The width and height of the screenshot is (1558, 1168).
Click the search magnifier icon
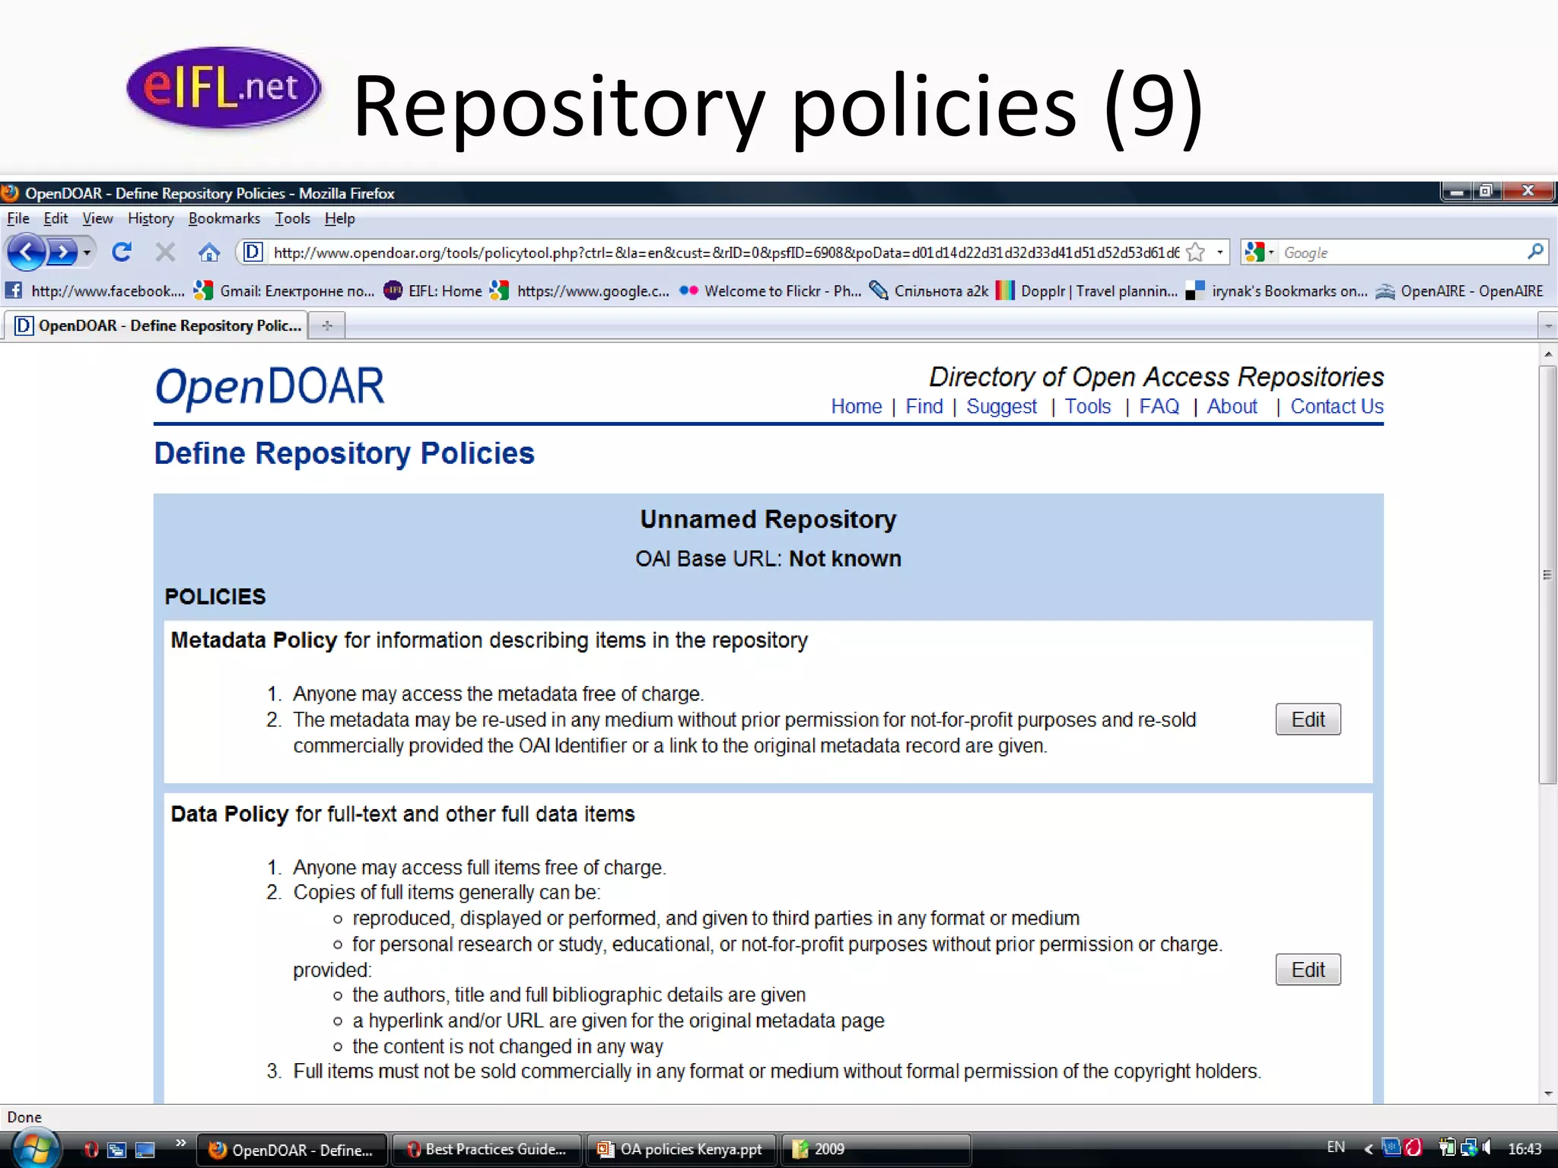pos(1535,252)
